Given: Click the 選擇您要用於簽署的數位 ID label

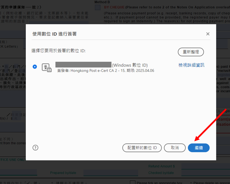Looking at the screenshot, I should point(58,51).
